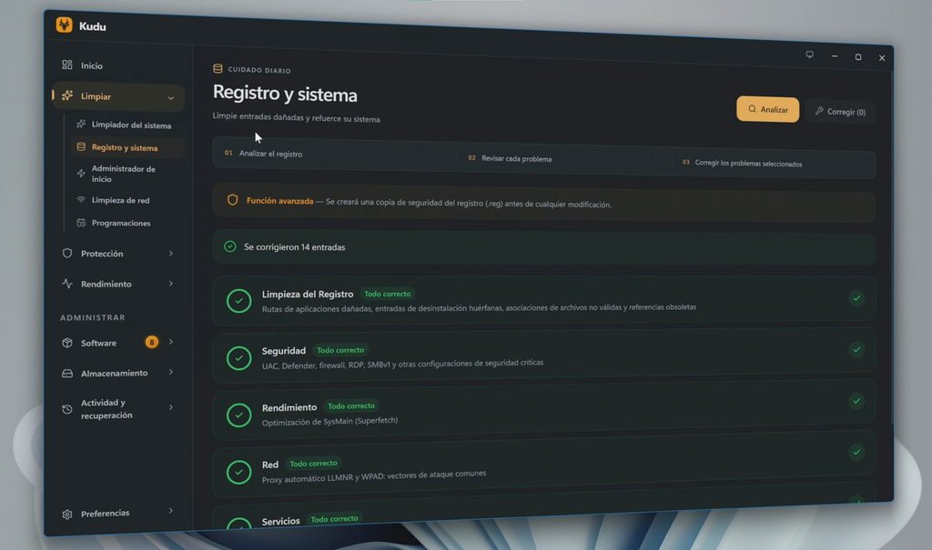Click the Analizar button
The image size is (932, 550).
[767, 109]
